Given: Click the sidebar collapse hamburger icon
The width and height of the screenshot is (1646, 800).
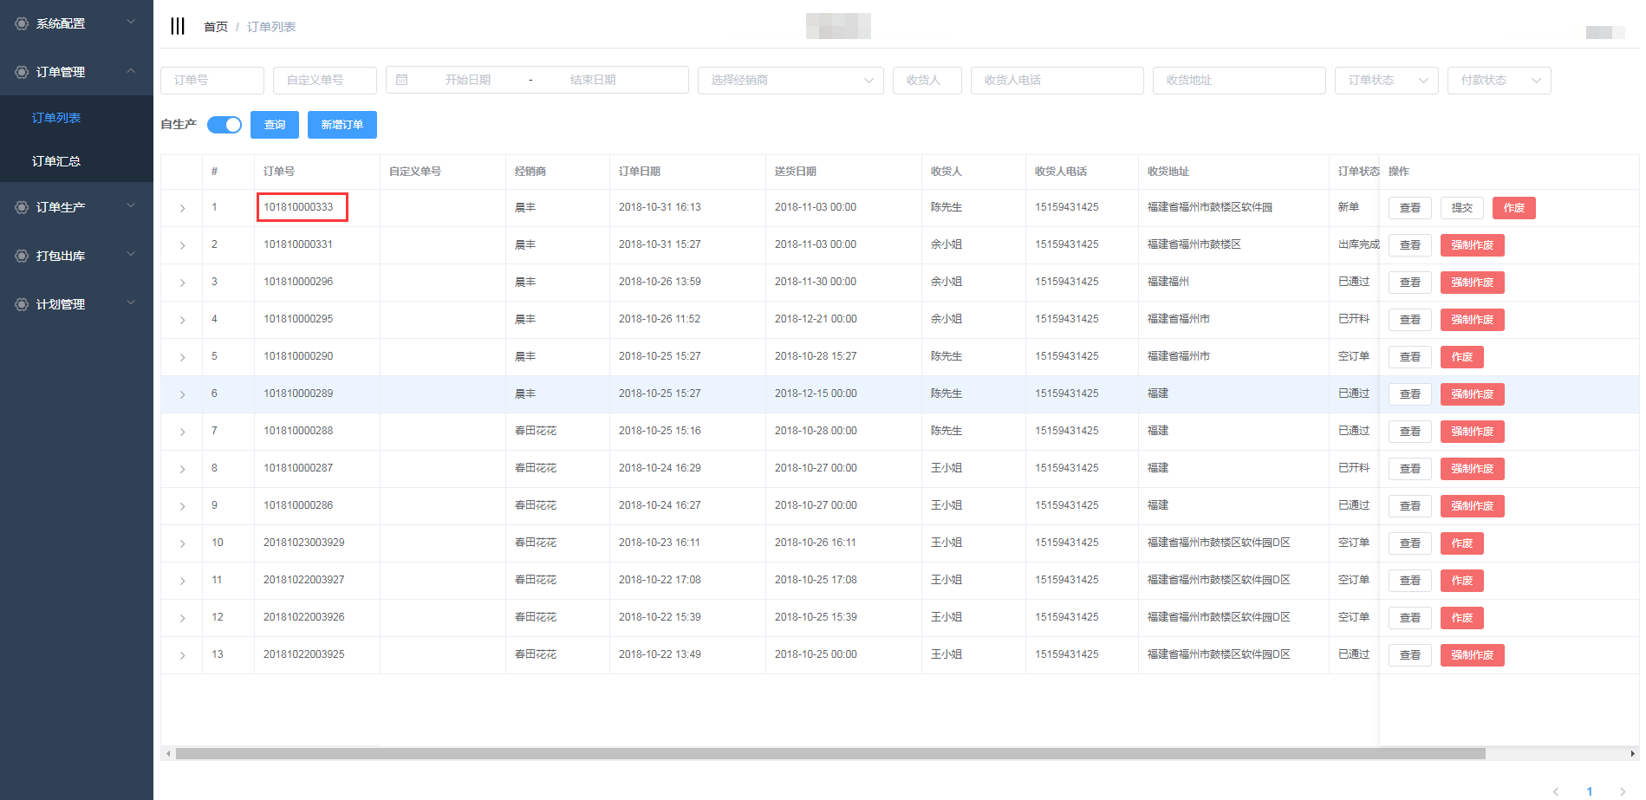Looking at the screenshot, I should tap(178, 26).
